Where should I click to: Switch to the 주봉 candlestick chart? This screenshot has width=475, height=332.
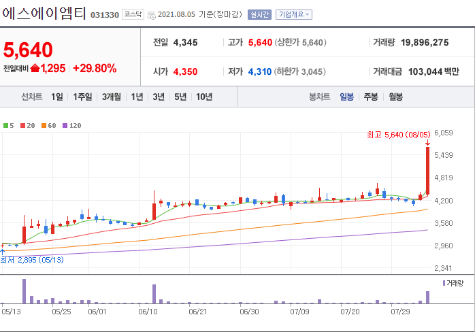click(x=371, y=97)
